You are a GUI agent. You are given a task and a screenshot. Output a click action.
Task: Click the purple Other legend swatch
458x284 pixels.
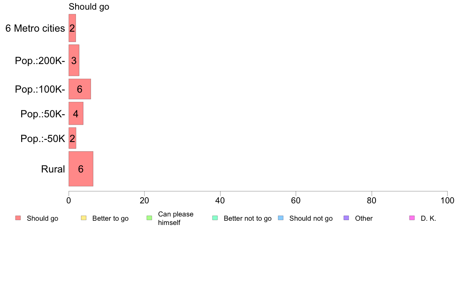pos(347,218)
